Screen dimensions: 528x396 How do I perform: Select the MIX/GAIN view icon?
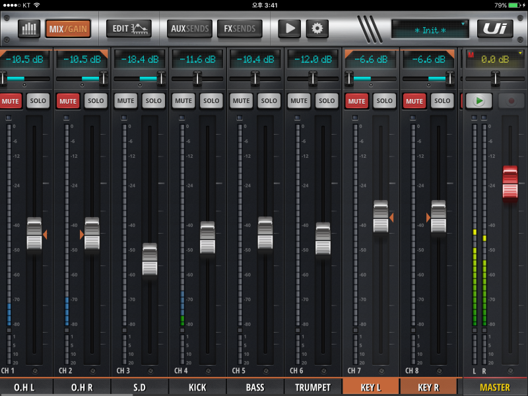68,28
